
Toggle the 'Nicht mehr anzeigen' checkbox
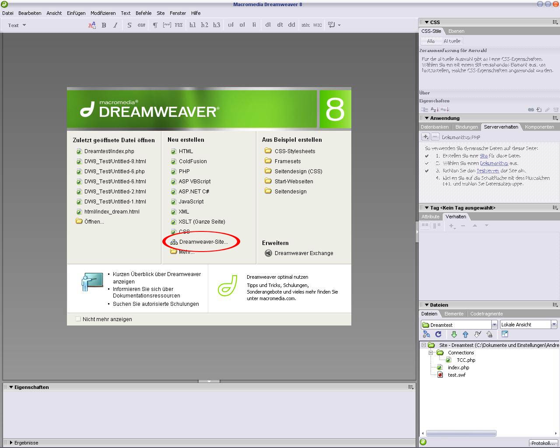(78, 319)
